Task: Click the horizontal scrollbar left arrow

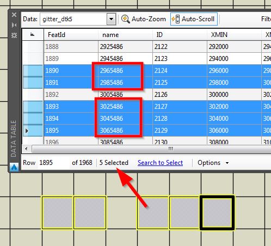Action: 26,149
